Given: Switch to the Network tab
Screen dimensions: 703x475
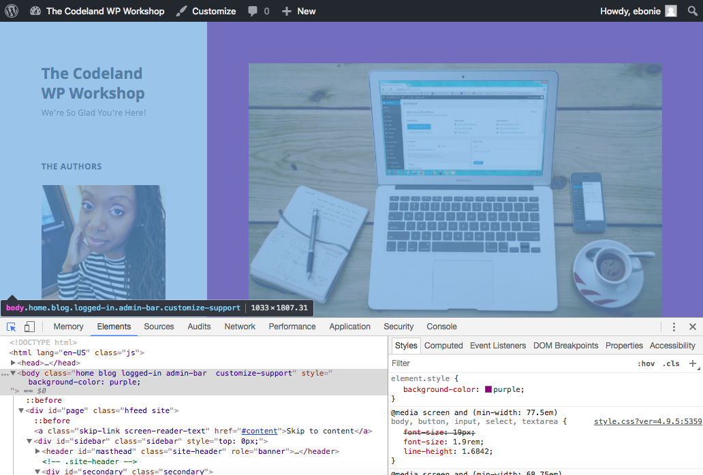Looking at the screenshot, I should click(x=240, y=327).
